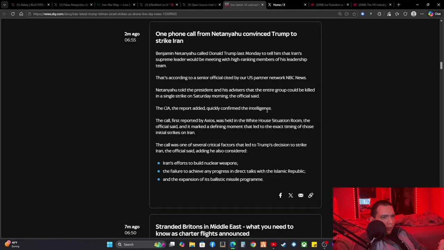Screen dimensions: 444x250
Task: Open Calculator from taskbar
Action: click(243, 244)
